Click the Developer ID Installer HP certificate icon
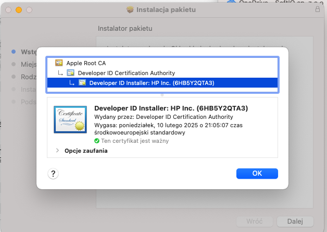 tap(82, 83)
